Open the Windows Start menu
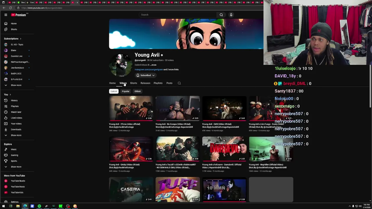 click(x=3, y=206)
